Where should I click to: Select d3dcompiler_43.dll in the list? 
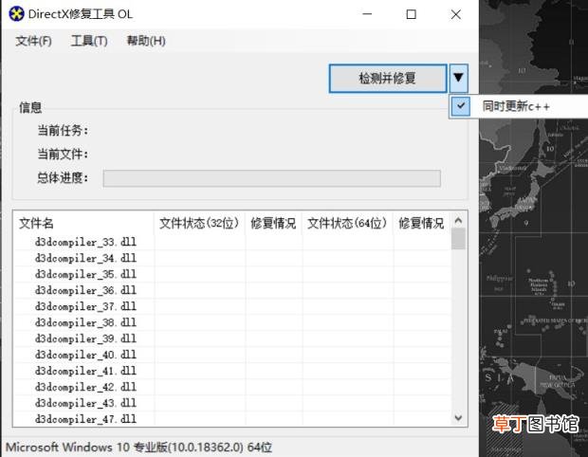coord(85,403)
